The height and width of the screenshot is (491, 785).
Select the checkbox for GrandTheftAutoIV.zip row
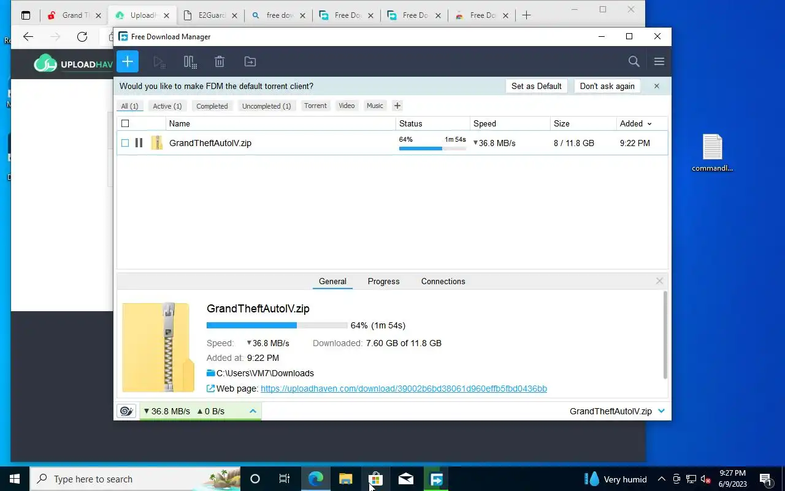point(125,143)
